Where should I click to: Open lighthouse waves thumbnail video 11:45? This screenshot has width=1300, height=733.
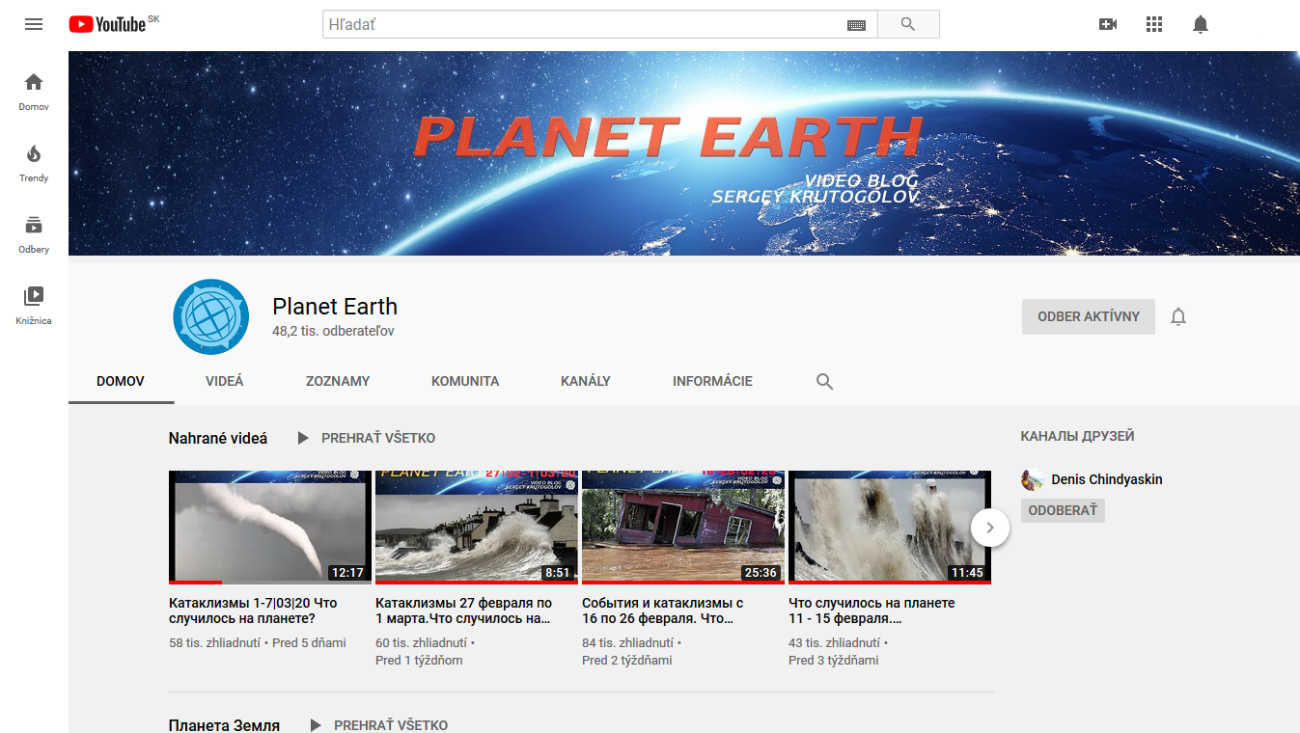[890, 527]
